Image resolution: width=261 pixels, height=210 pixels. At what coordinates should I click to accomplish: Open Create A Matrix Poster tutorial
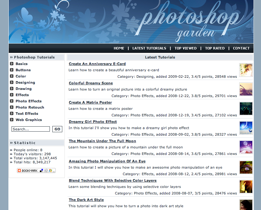point(90,102)
